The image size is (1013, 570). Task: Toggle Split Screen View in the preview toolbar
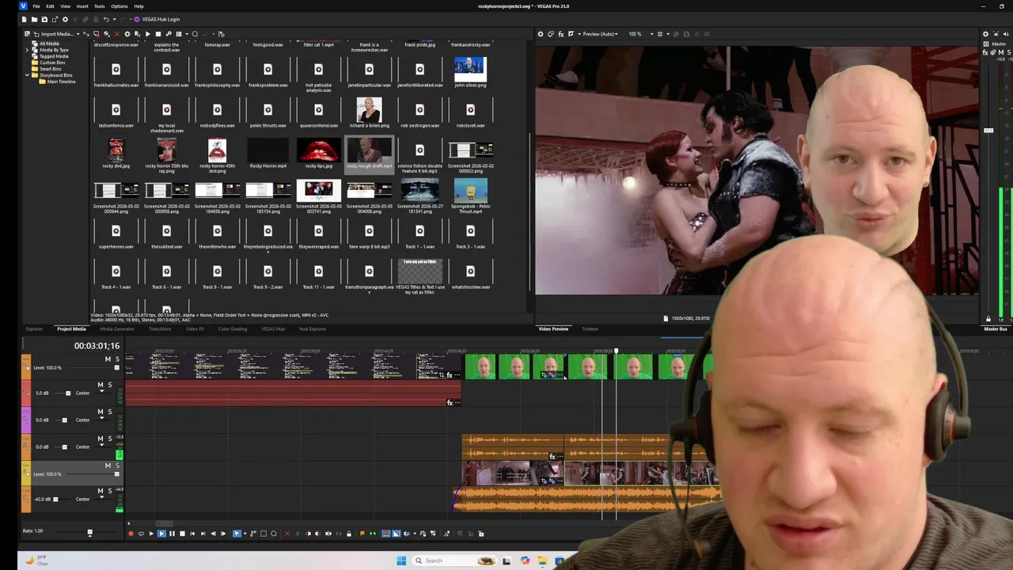(x=571, y=34)
